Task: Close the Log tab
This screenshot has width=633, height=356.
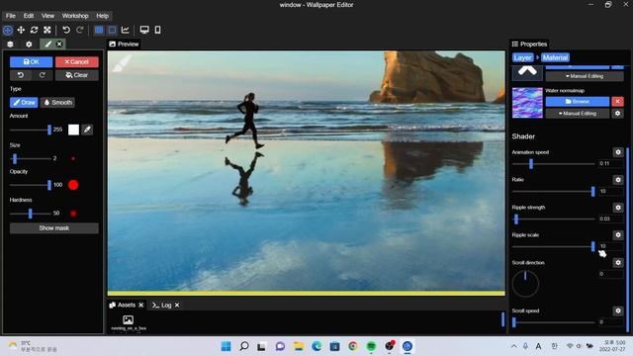Action: tap(177, 306)
